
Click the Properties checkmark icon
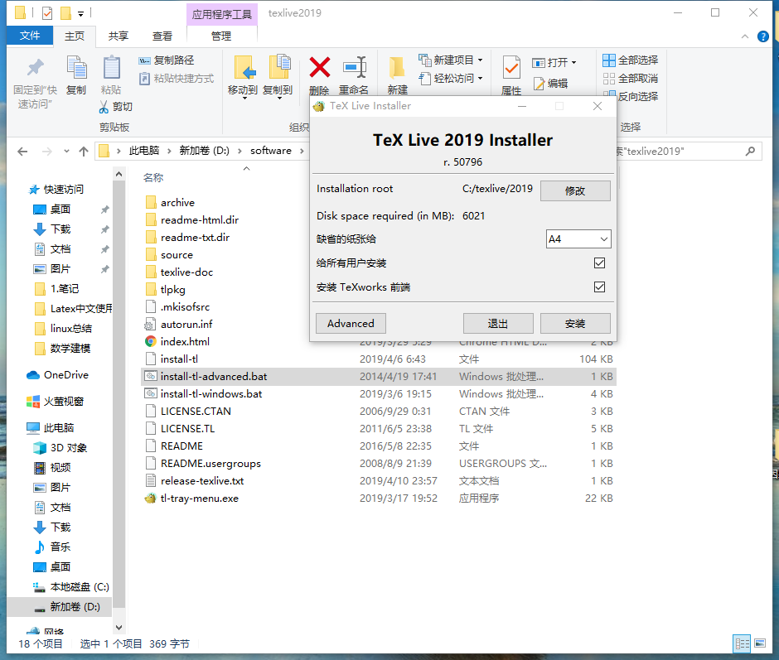(511, 68)
